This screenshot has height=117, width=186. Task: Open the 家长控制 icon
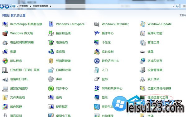point(97,52)
